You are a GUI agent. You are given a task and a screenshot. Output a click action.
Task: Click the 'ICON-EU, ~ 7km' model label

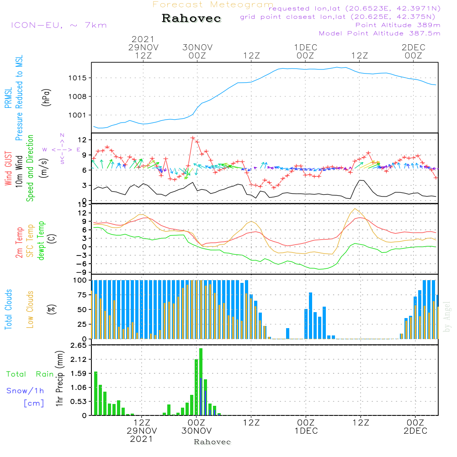pyautogui.click(x=59, y=25)
